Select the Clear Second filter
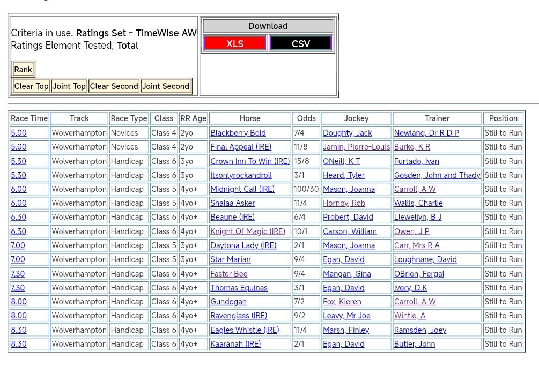Screen dimensions: 539x366 114,86
